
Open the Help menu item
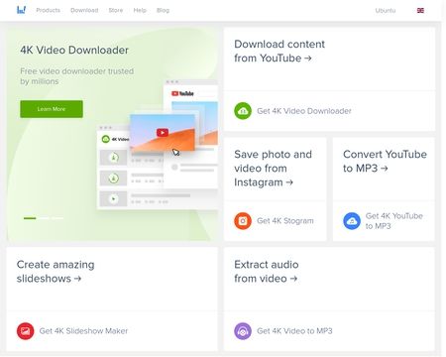[140, 10]
